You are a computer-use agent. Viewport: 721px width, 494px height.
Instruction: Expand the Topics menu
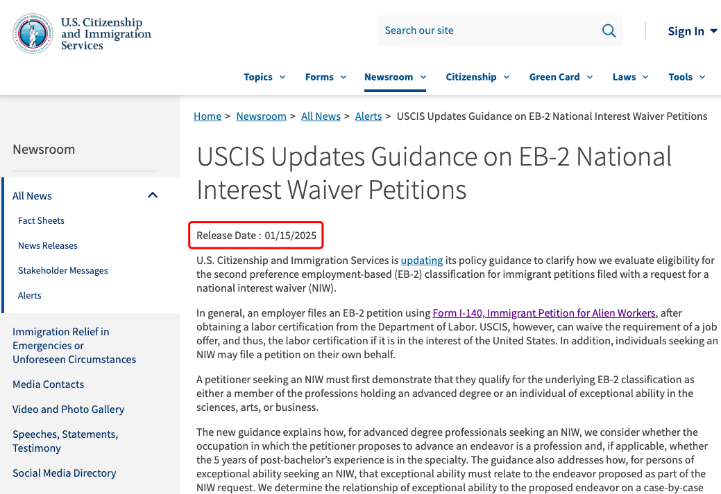pyautogui.click(x=264, y=77)
